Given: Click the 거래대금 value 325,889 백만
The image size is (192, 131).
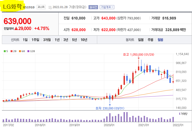Looking at the screenshot, I should (x=176, y=30).
